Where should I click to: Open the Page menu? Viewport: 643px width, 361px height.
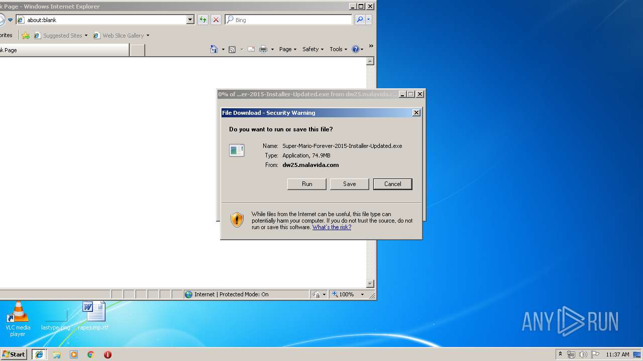point(288,49)
